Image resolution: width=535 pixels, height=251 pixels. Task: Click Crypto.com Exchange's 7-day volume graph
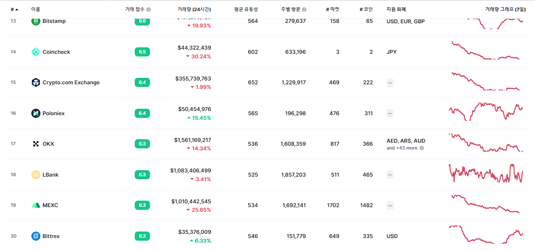click(x=486, y=81)
